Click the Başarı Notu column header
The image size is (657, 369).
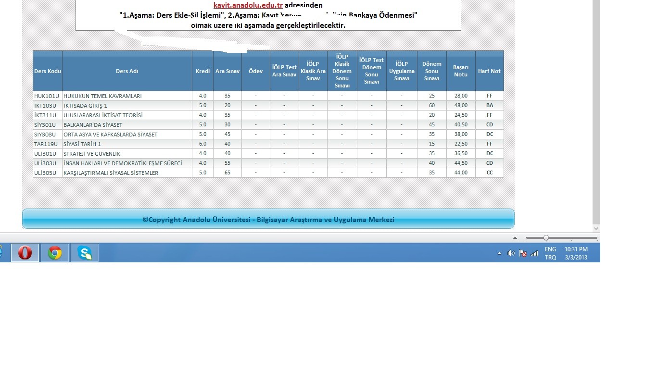pyautogui.click(x=461, y=71)
